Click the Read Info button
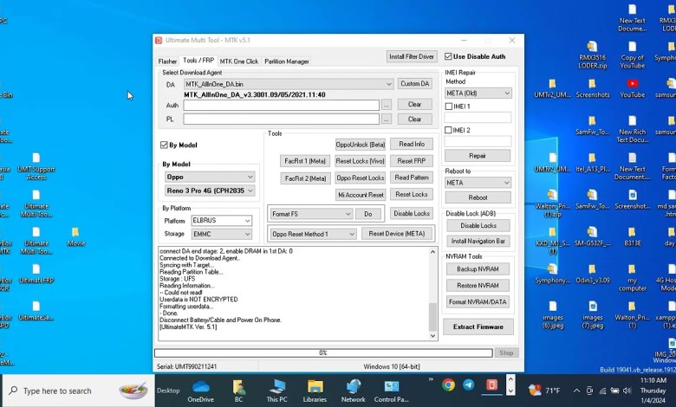 (x=412, y=144)
